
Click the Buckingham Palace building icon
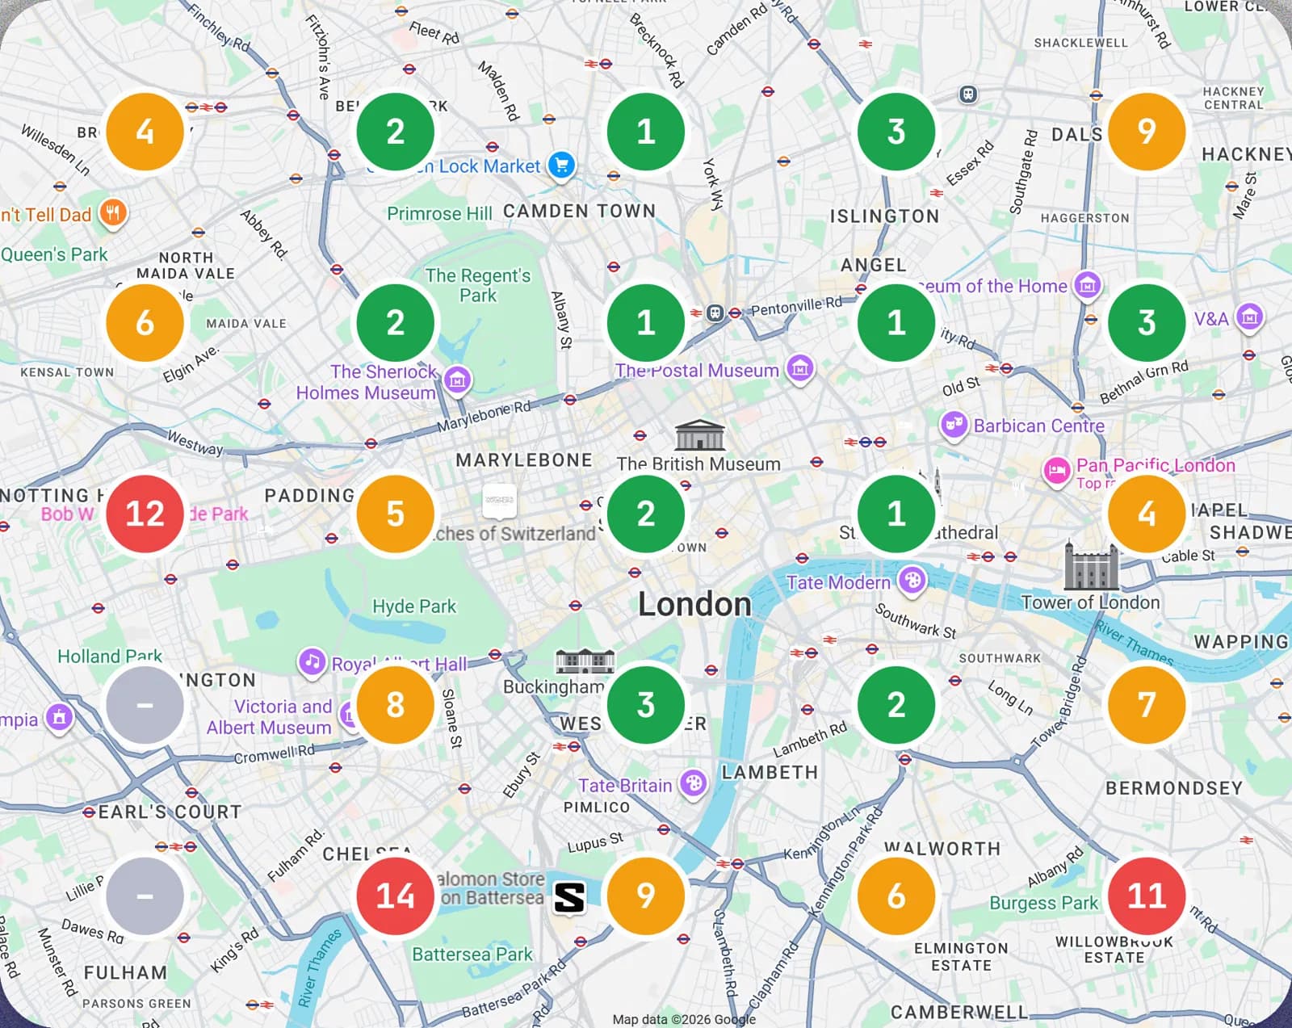[585, 661]
